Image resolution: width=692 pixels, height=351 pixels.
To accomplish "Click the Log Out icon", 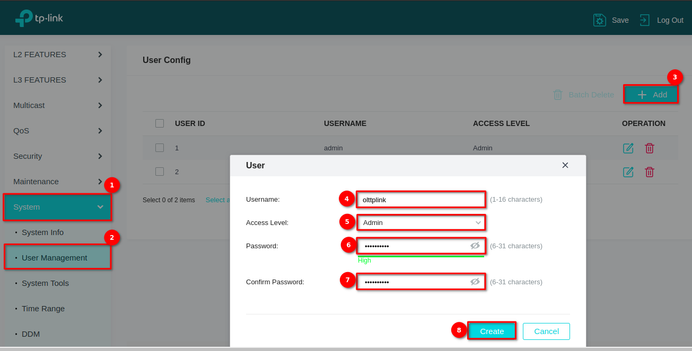I will click(x=644, y=20).
